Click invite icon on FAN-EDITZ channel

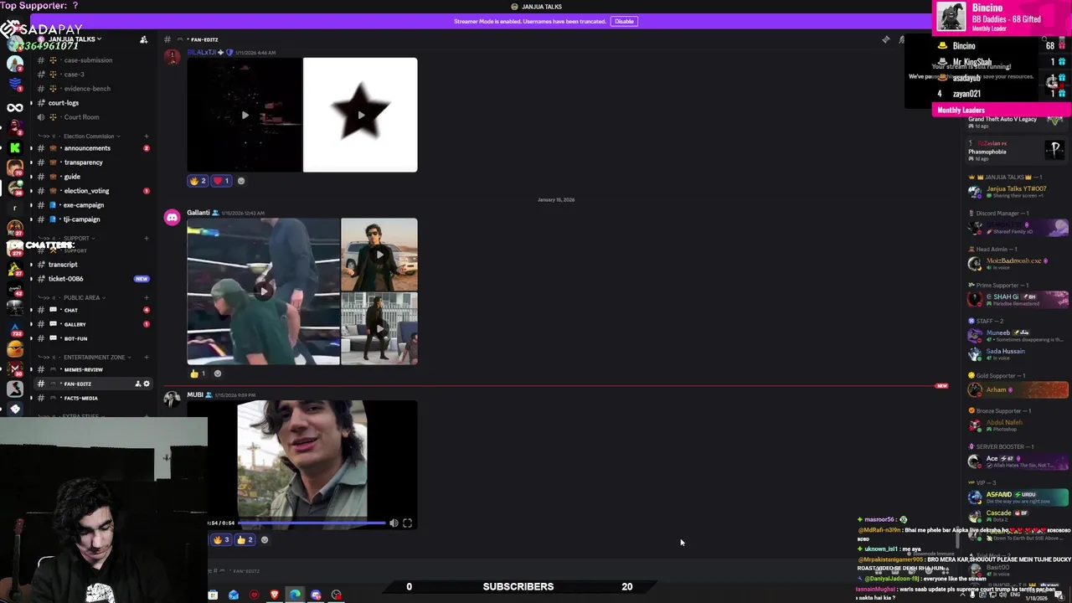(x=137, y=384)
